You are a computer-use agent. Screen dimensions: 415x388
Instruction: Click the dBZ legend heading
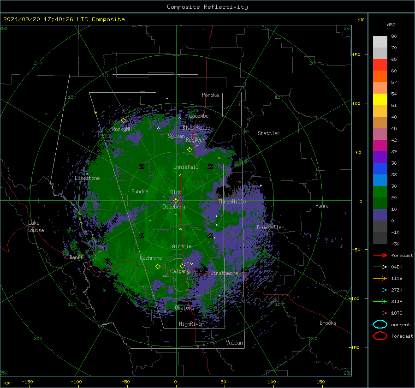[391, 24]
